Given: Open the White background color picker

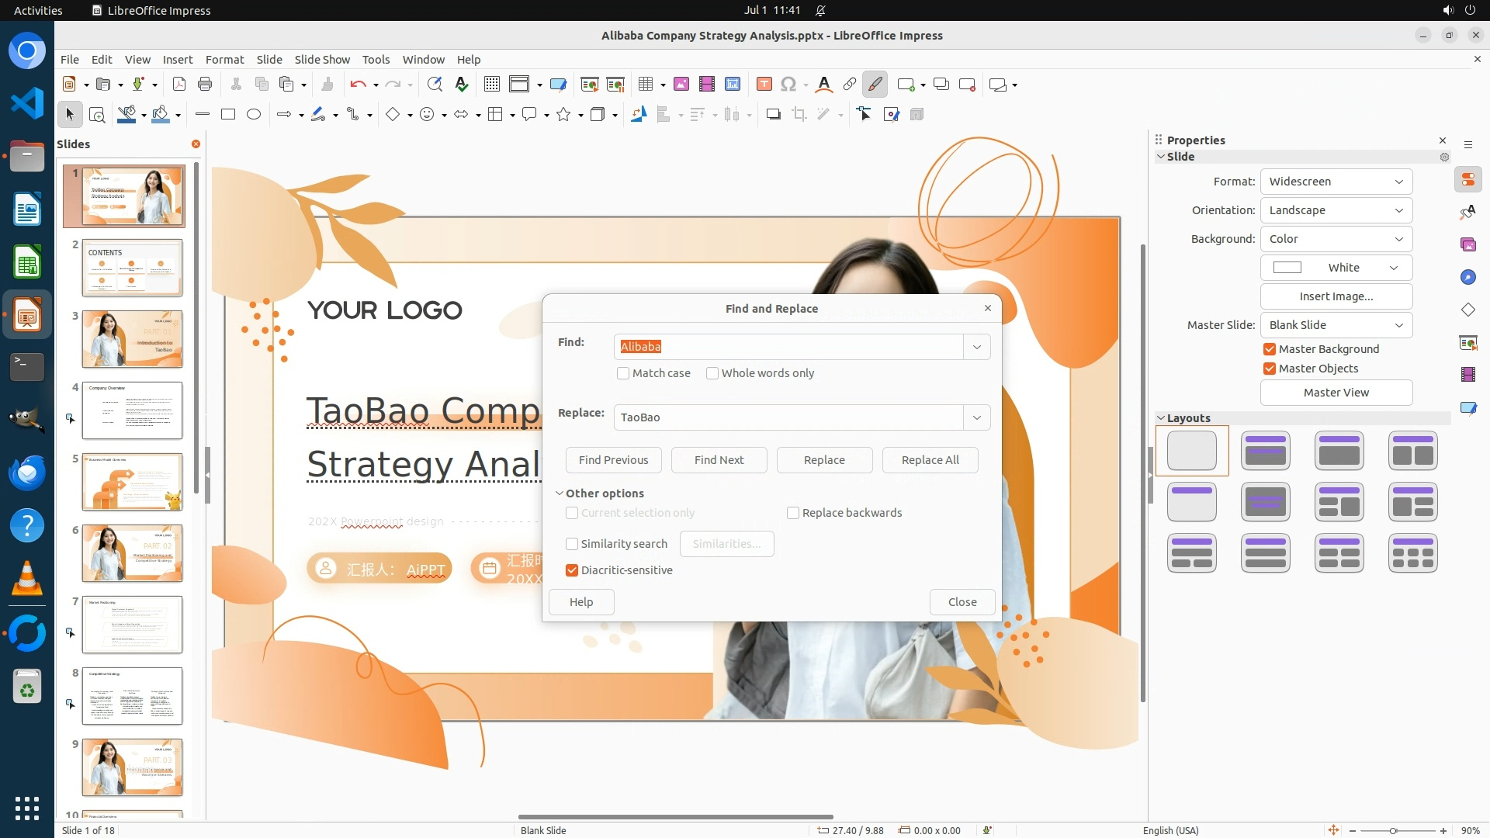Looking at the screenshot, I should [1336, 268].
